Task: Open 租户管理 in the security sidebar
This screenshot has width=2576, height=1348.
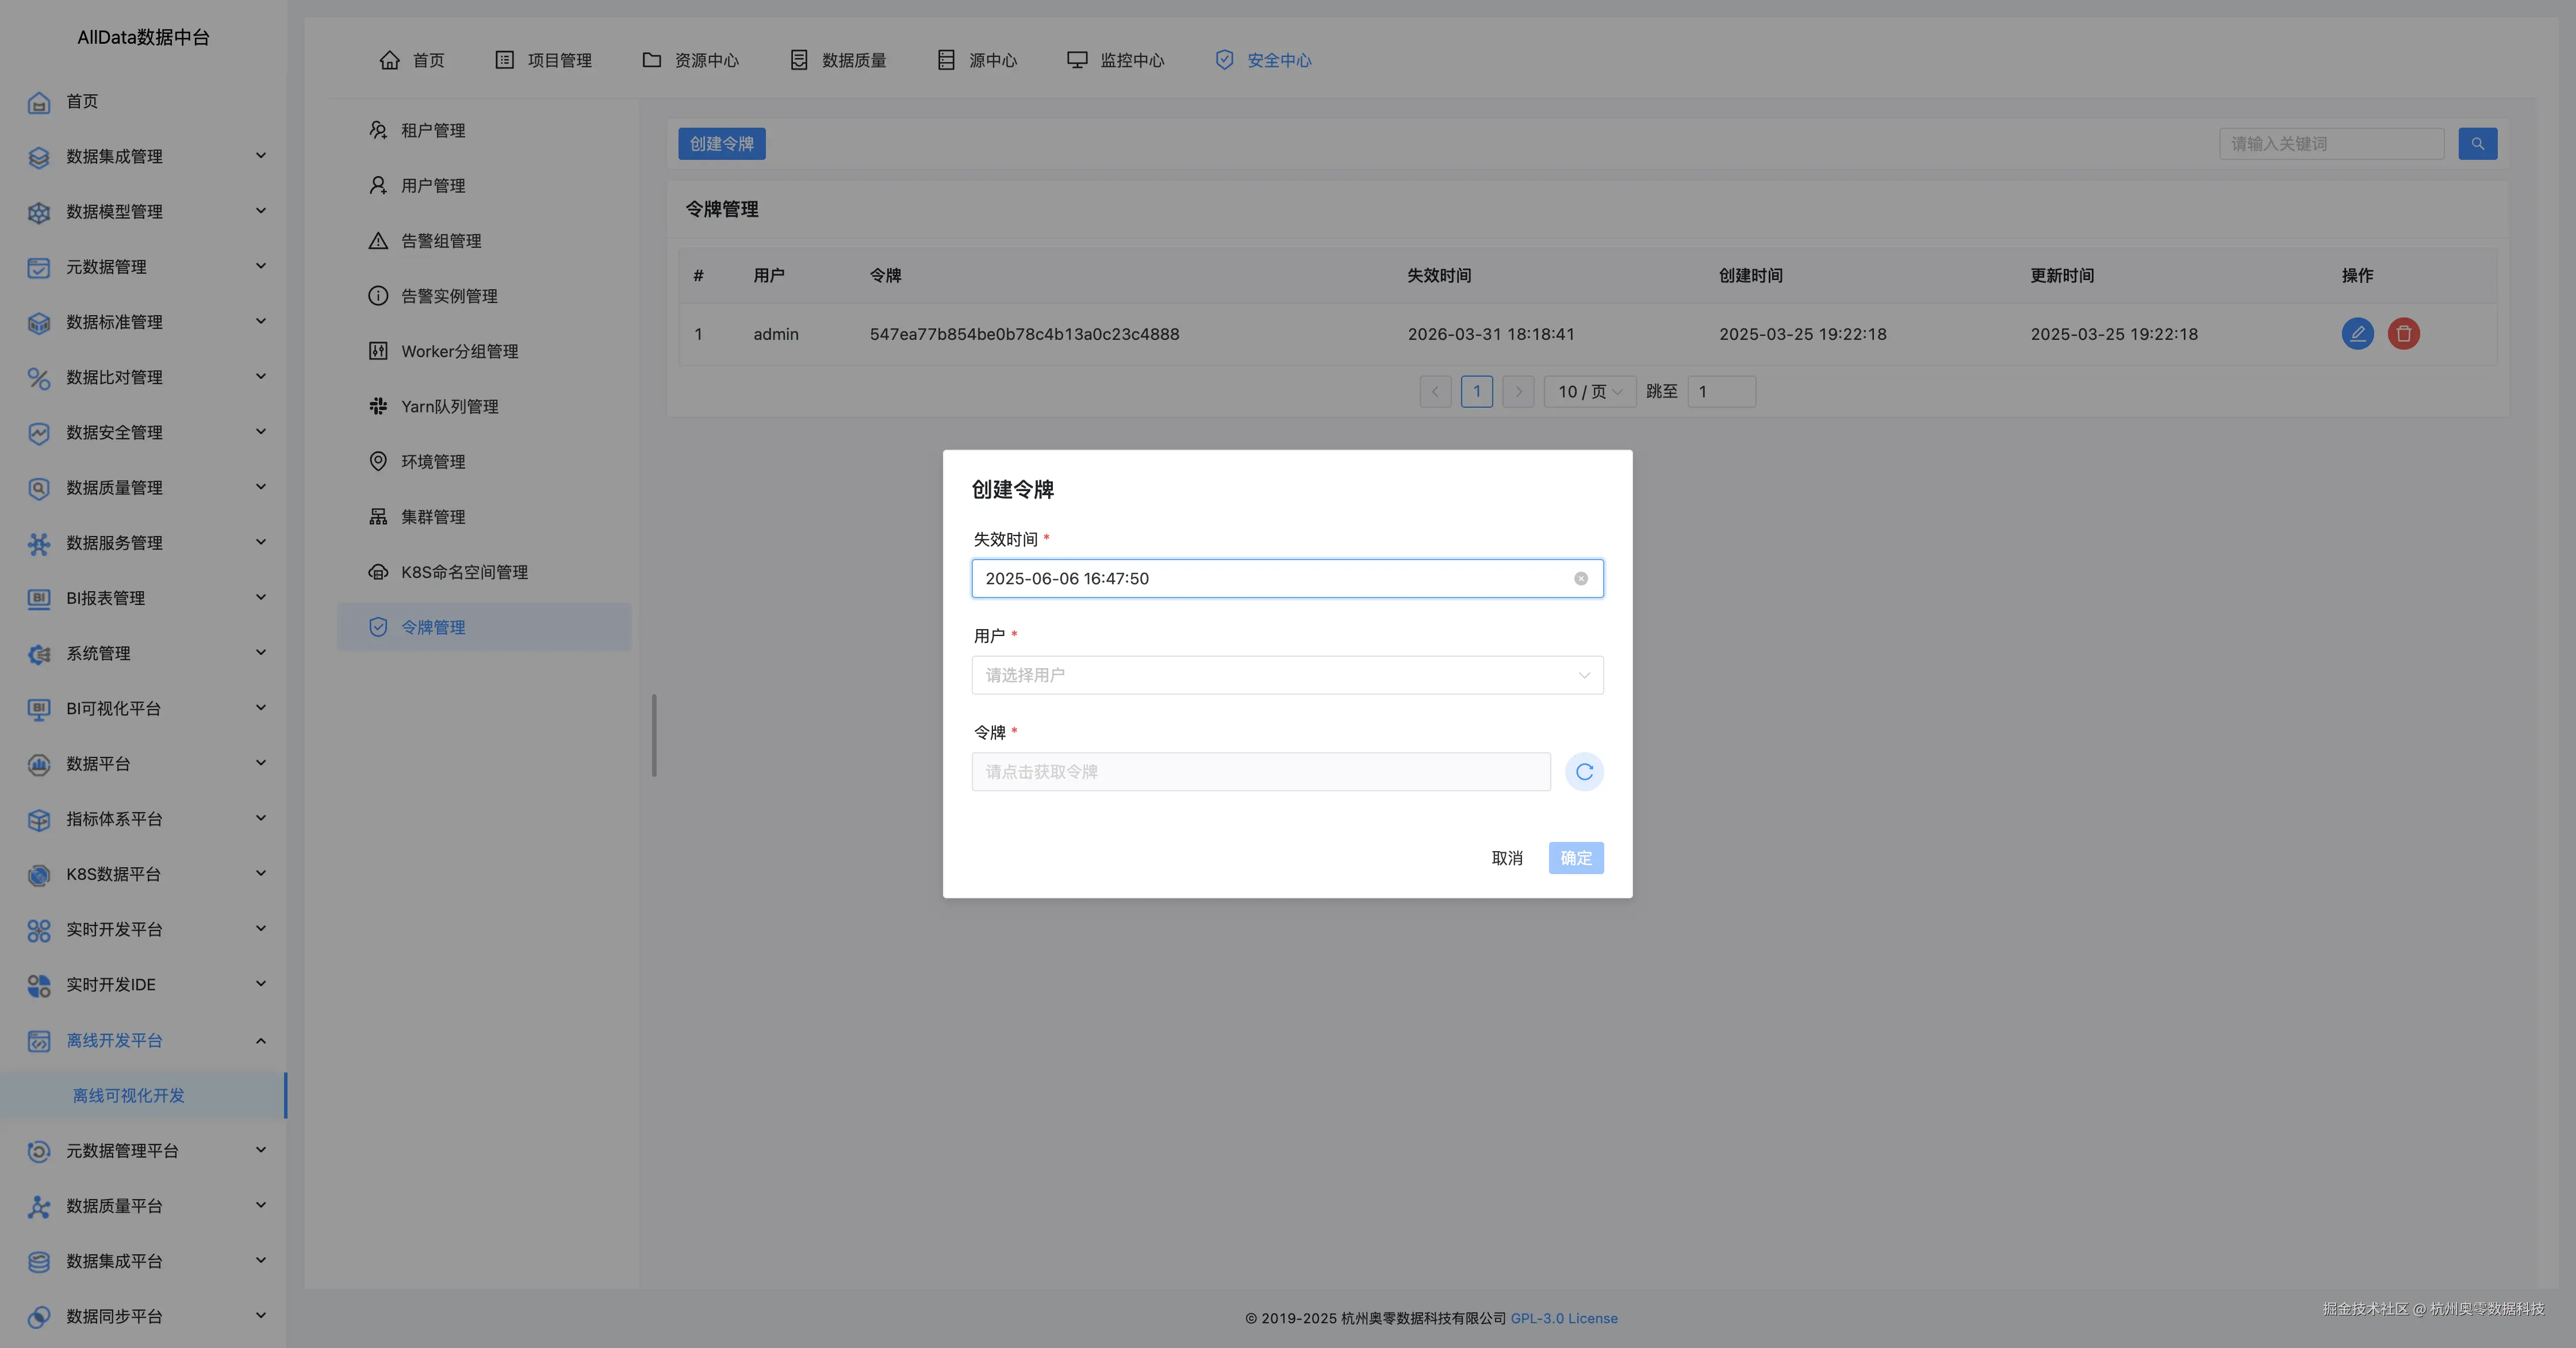Action: (x=432, y=131)
